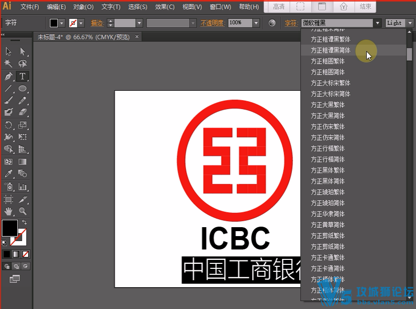Select the Rotate tool
This screenshot has width=416, height=309.
point(8,125)
